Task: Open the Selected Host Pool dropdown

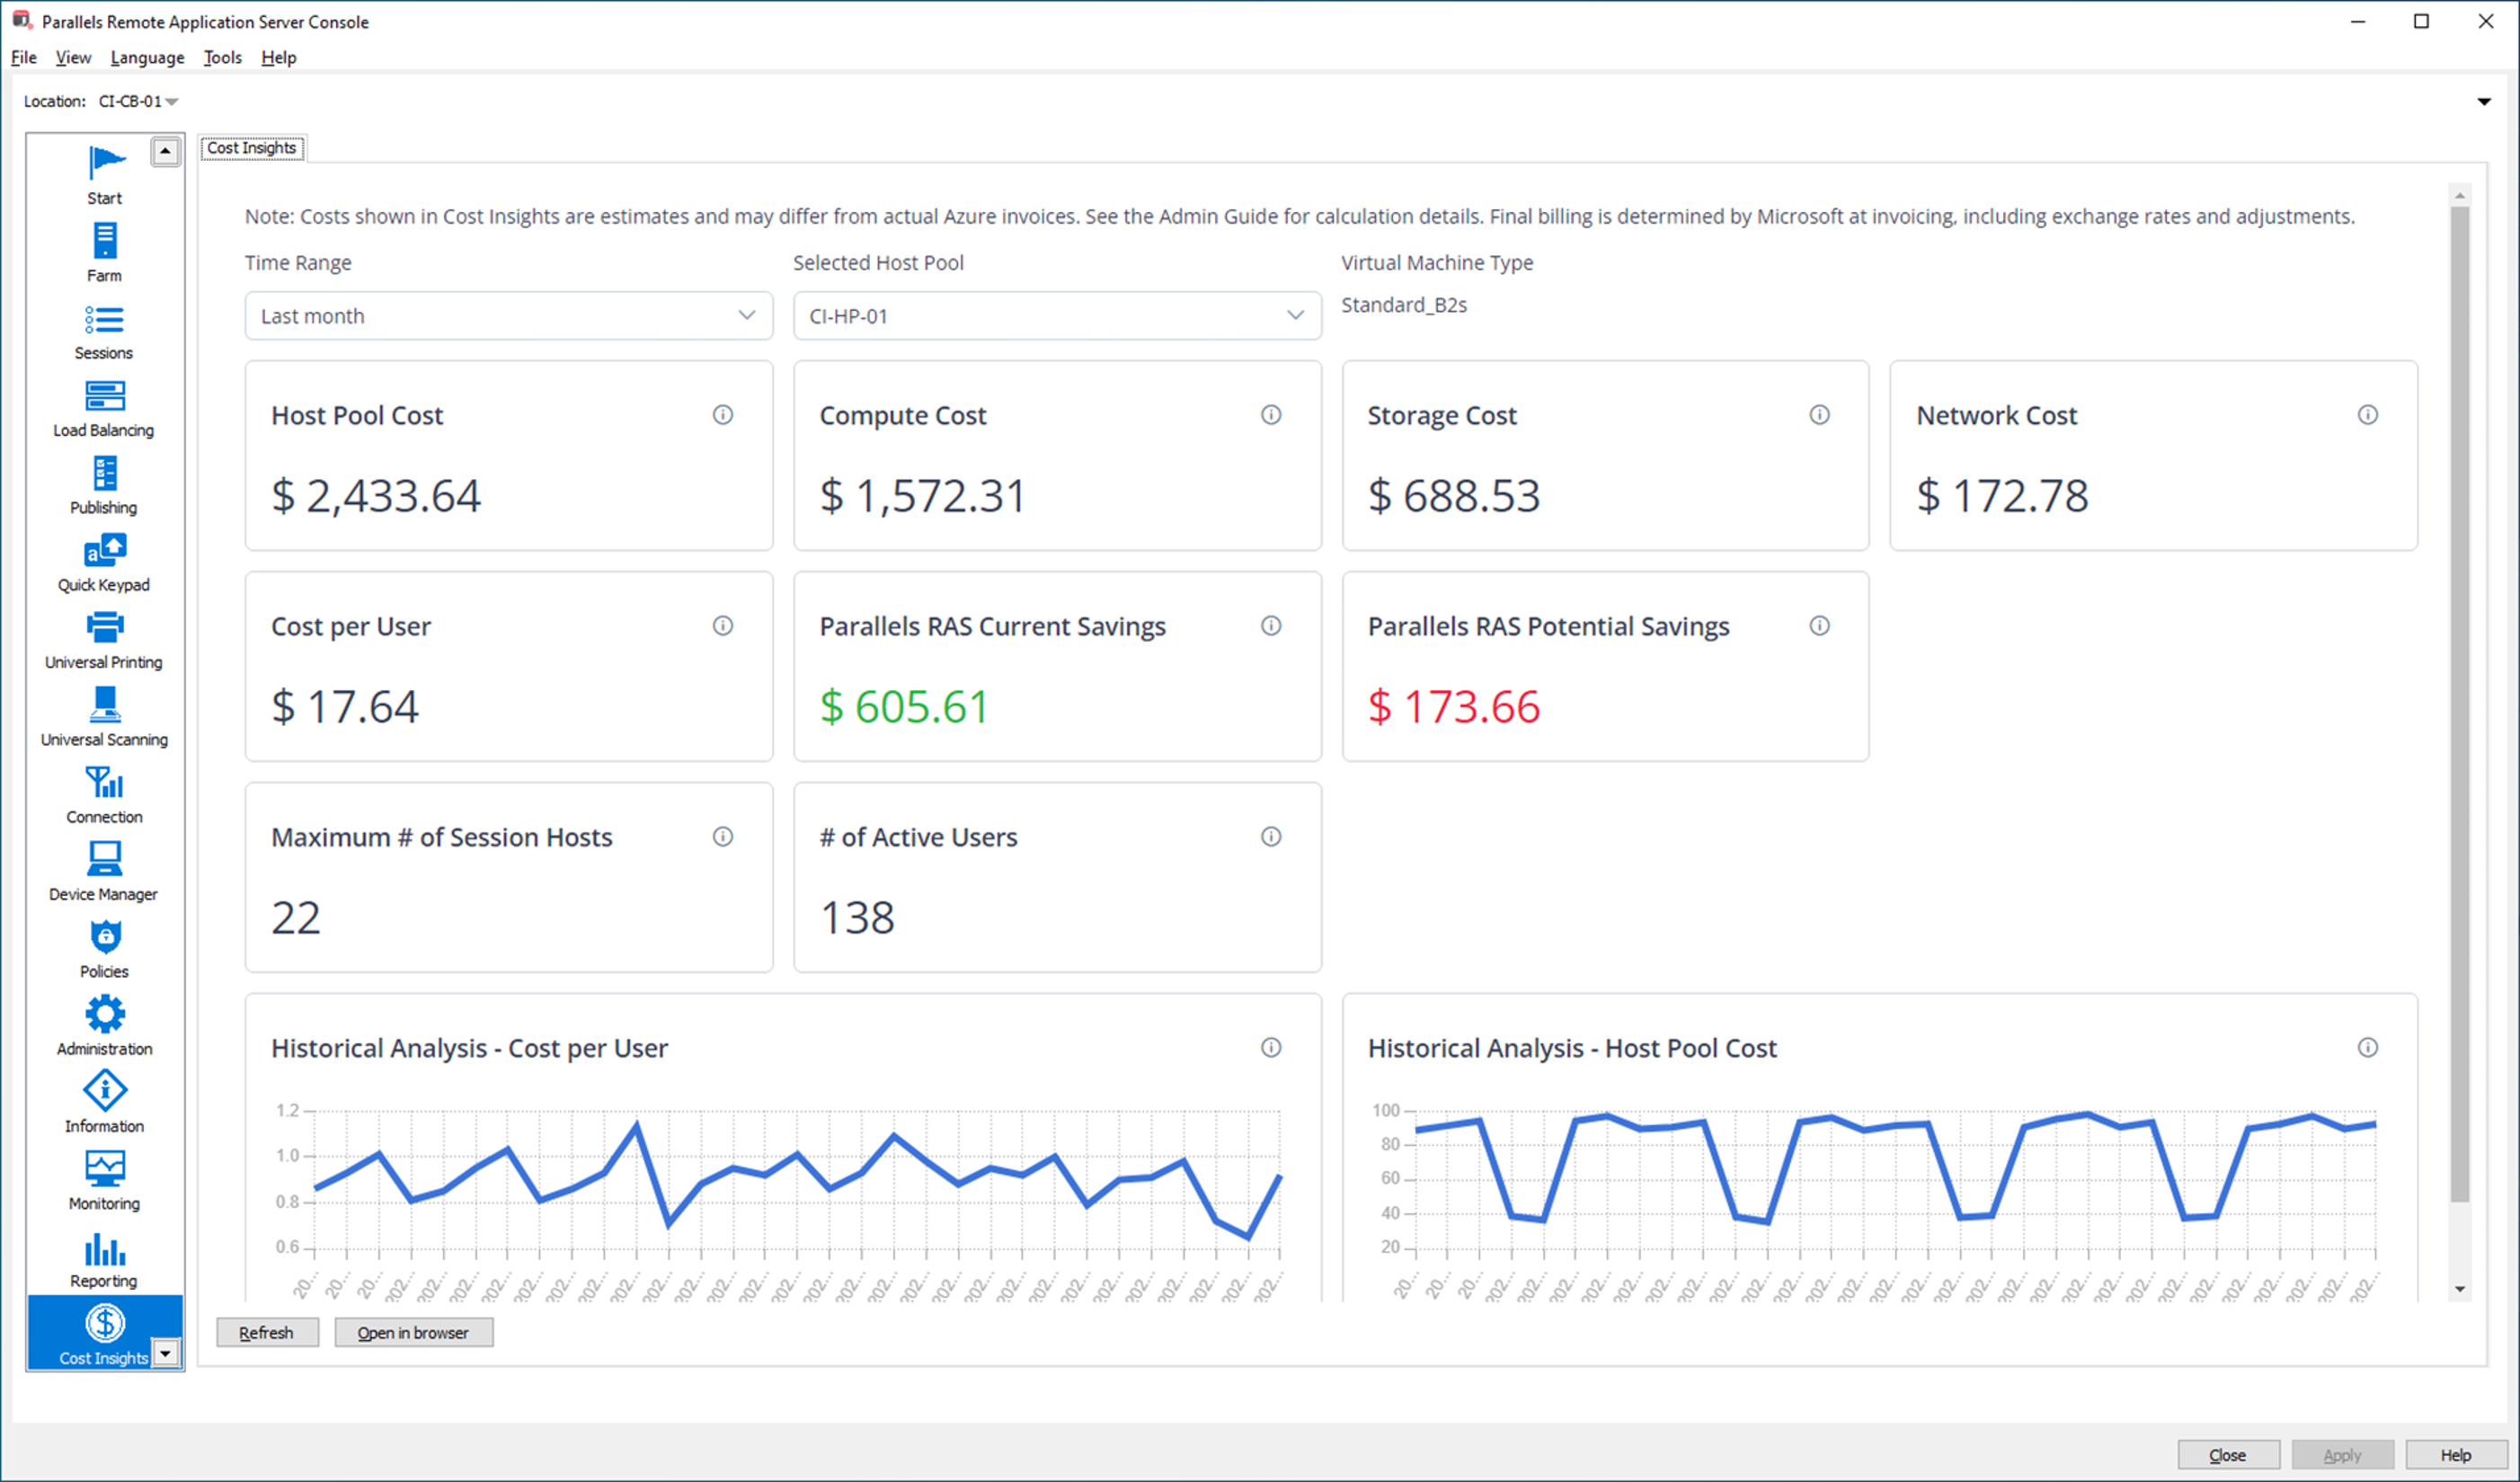Action: pos(1056,316)
